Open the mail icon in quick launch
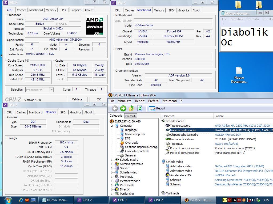 27,200
